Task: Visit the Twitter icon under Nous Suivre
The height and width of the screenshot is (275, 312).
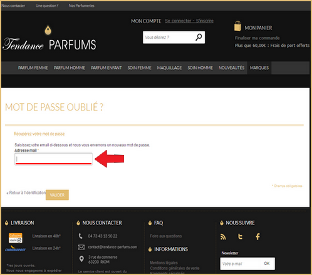Action: [x=241, y=236]
